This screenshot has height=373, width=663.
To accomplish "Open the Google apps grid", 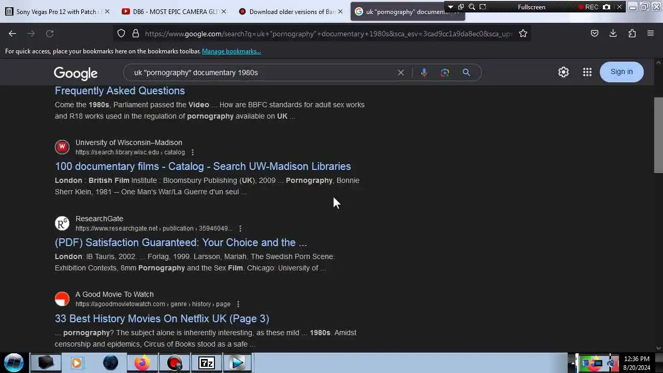I will click(587, 73).
